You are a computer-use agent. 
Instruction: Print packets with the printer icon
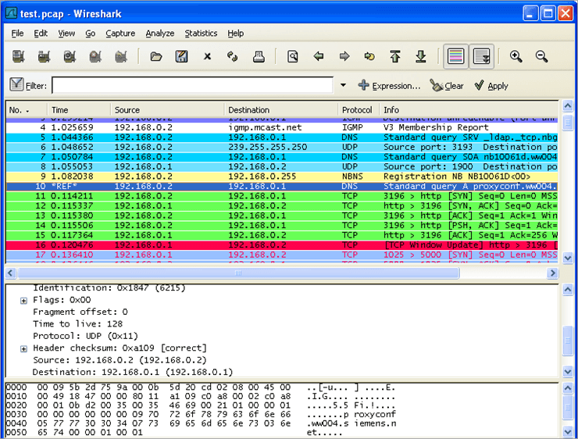coord(259,56)
